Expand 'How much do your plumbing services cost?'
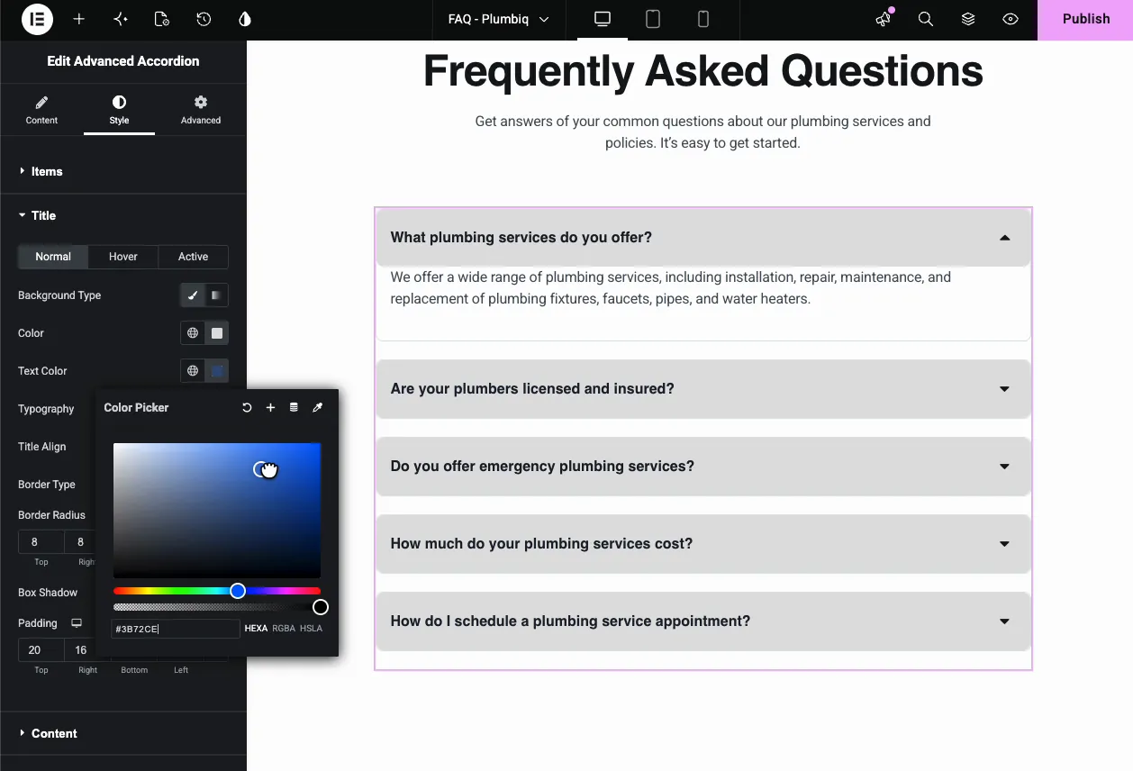1133x771 pixels. (x=702, y=544)
